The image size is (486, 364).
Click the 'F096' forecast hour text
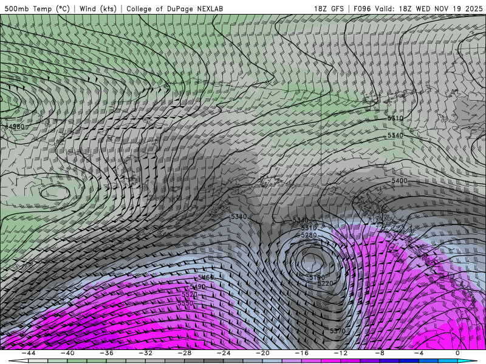click(x=362, y=8)
